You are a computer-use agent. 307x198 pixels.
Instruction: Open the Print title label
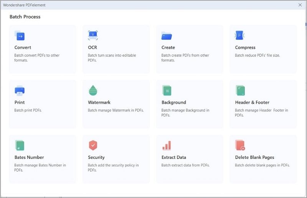pyautogui.click(x=20, y=102)
